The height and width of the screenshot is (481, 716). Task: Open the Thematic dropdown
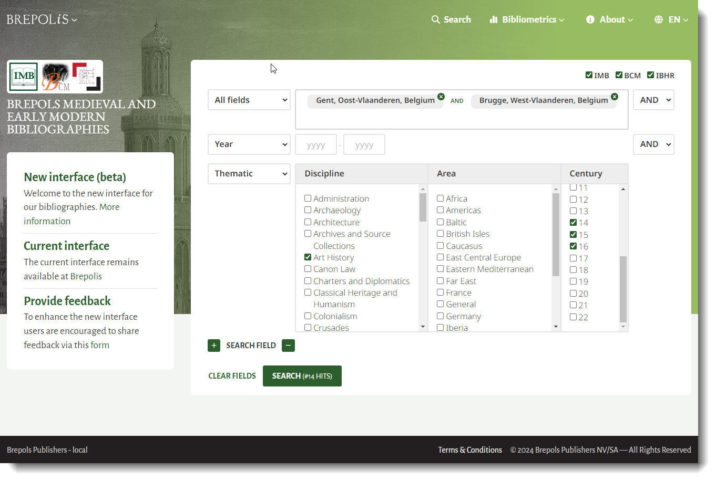tap(249, 173)
